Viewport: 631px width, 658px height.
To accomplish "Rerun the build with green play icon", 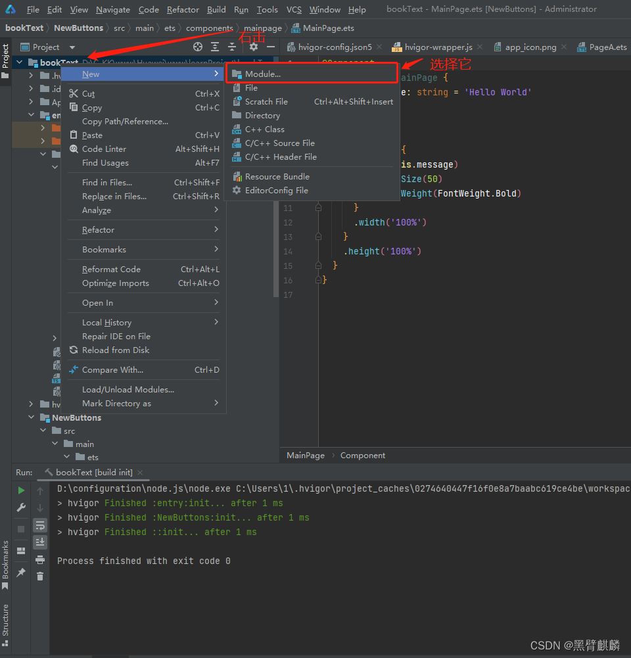I will [x=21, y=490].
